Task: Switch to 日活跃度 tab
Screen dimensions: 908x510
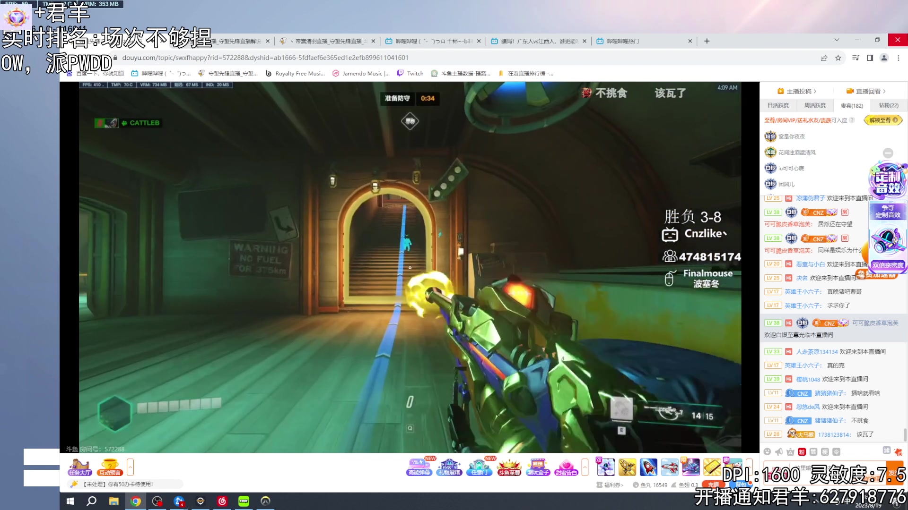Action: 778,105
